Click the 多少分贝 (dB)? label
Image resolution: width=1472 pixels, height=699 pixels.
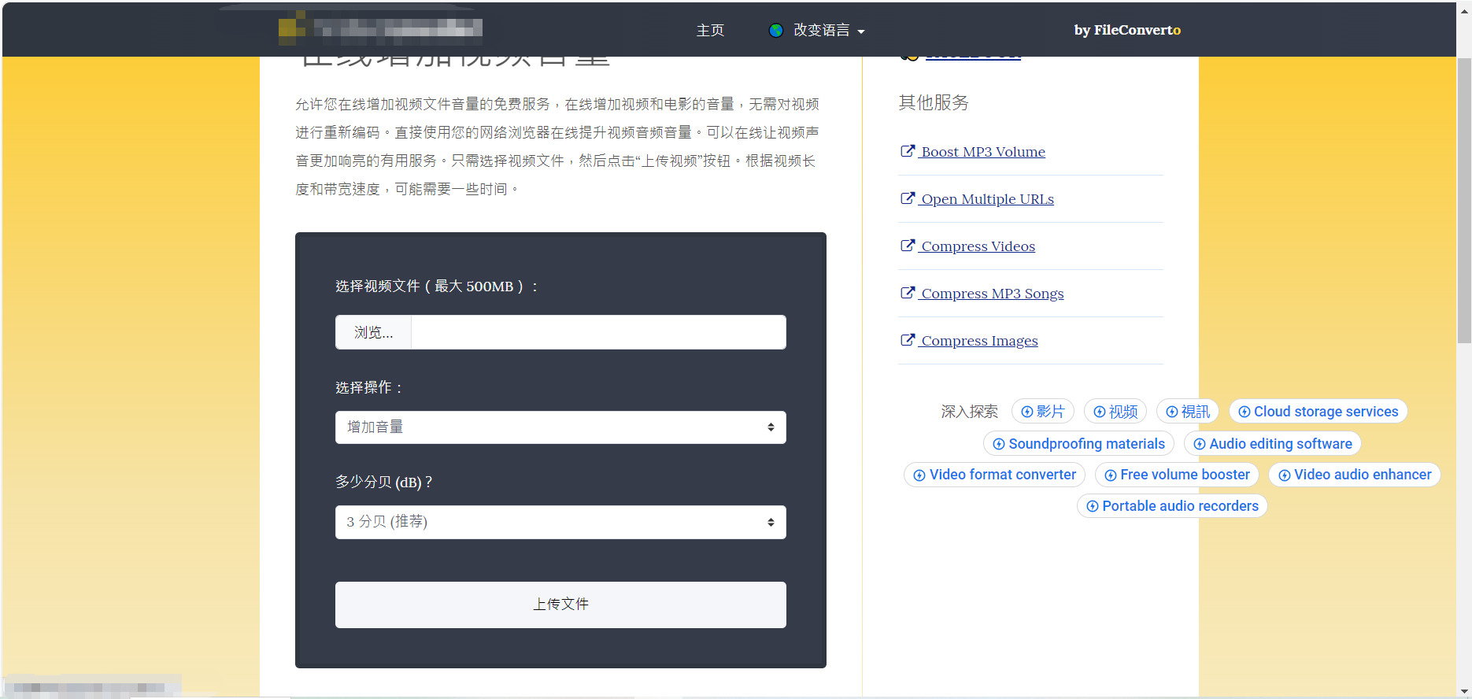tap(384, 482)
